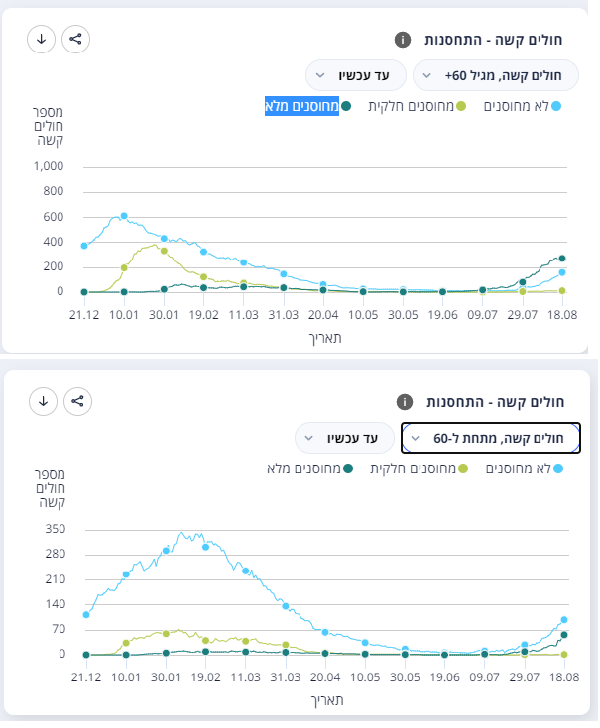Image resolution: width=600 pixels, height=728 pixels.
Task: Open info icon beside the under-60 chart title
Action: tap(404, 402)
